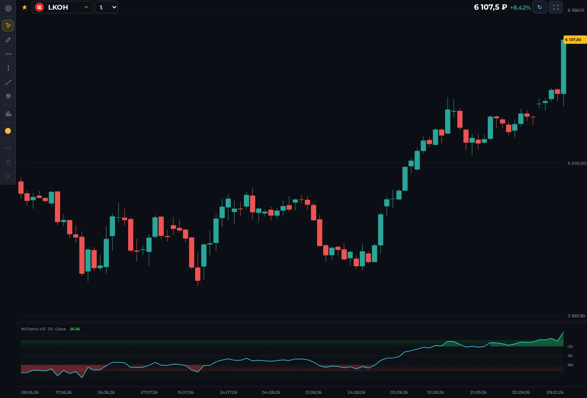
Task: Click the 08.06.26 date label
Action: 30,392
